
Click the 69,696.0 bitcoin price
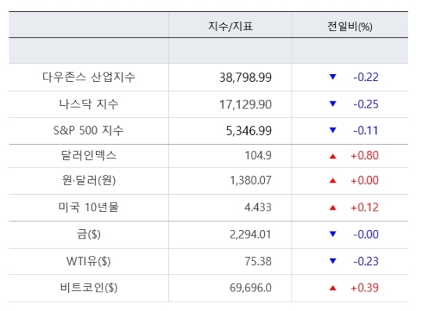[251, 288]
